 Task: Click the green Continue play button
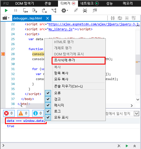6,11
